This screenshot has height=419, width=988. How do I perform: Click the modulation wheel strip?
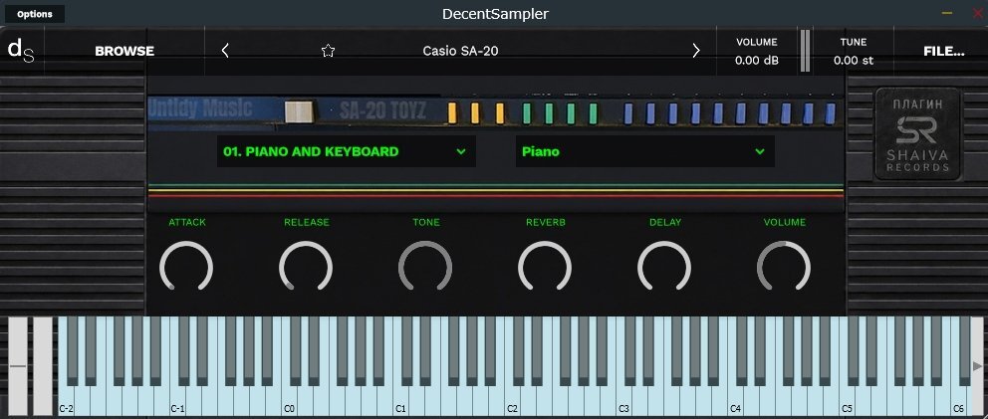tap(43, 365)
